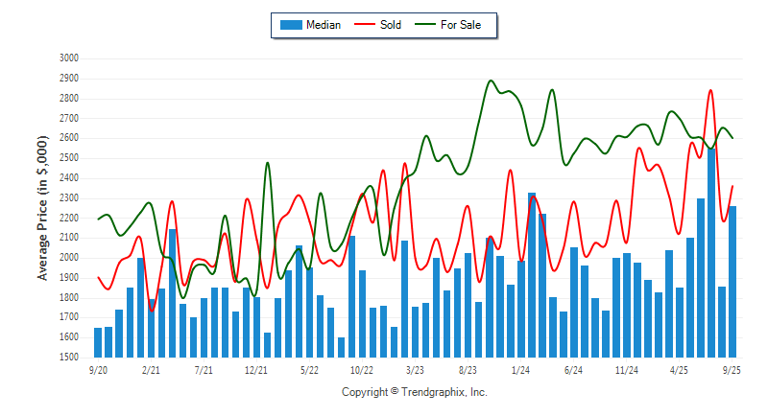Click the first blue bar above 9/20

(x=98, y=342)
